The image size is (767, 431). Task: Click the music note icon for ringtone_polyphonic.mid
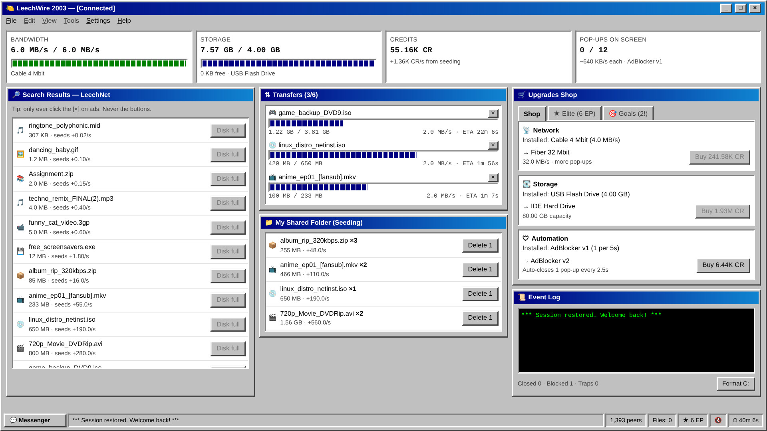click(20, 130)
